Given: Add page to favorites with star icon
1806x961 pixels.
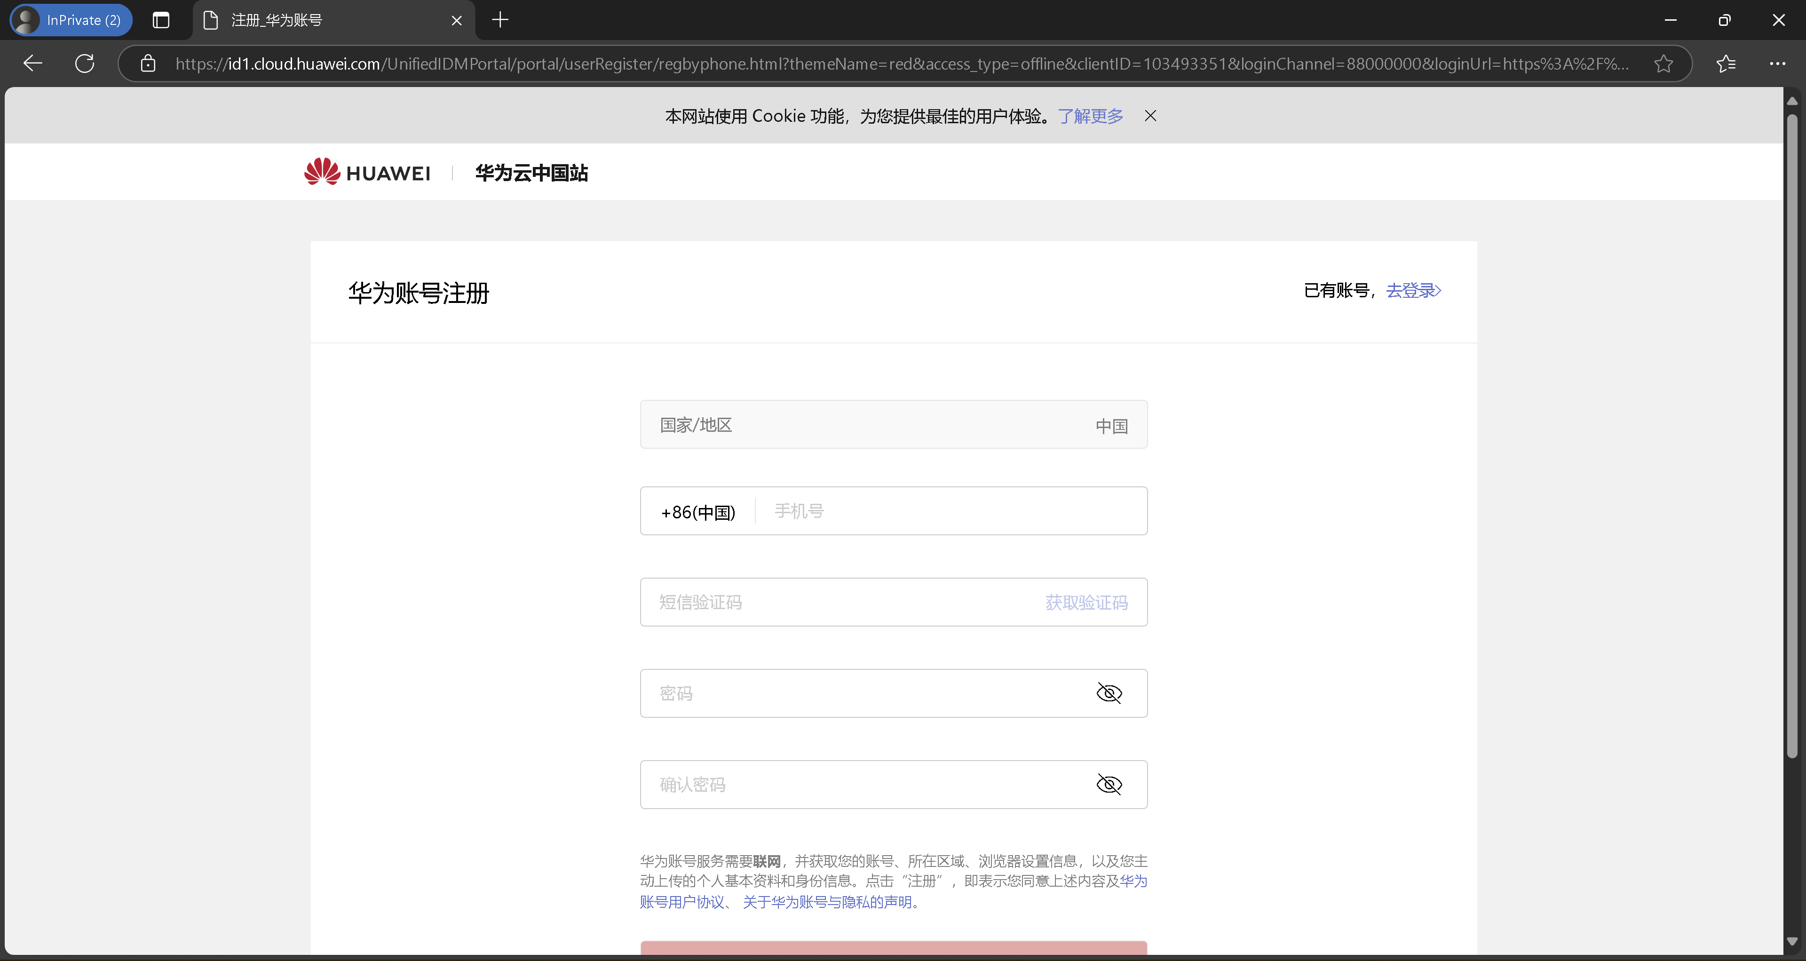Looking at the screenshot, I should tap(1663, 64).
